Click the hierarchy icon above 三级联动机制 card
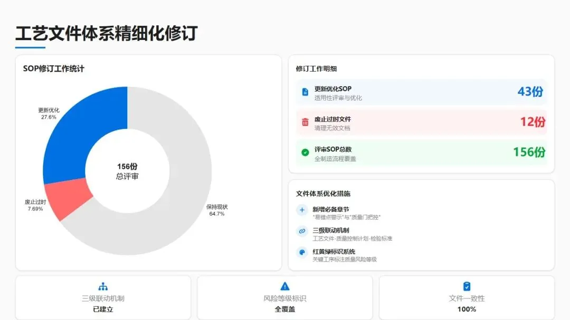Screen dimensions: 570x320 [x=103, y=287]
